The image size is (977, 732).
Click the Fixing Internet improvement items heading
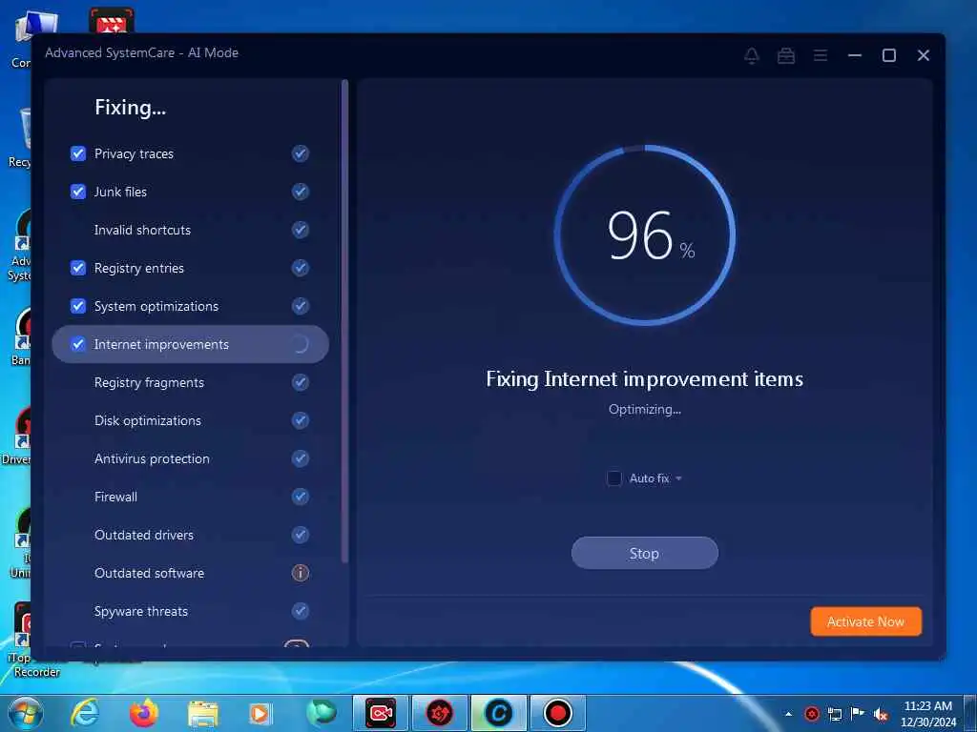(x=644, y=379)
